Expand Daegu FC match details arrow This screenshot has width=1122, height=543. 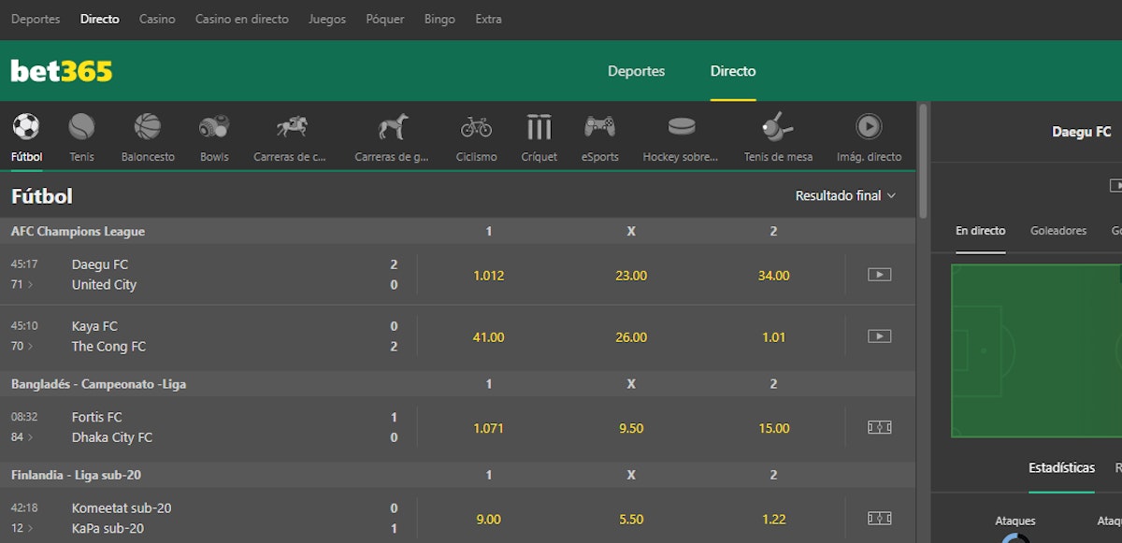pos(30,285)
